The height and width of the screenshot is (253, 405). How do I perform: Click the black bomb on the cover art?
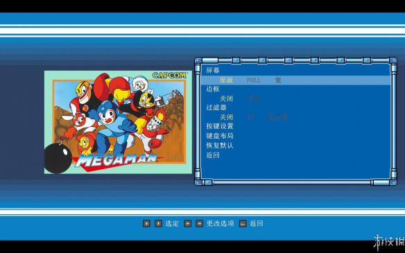58,159
